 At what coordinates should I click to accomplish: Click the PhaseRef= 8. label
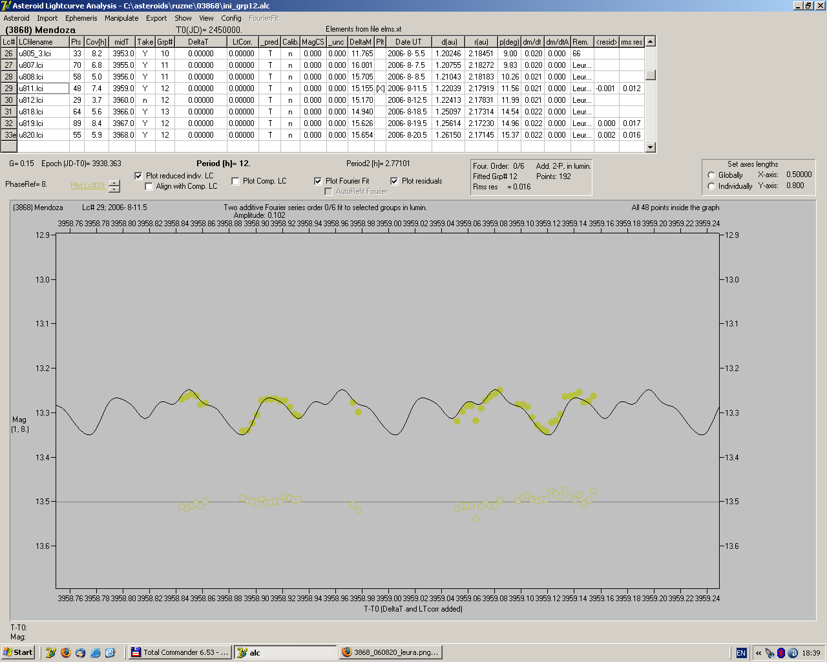(26, 184)
